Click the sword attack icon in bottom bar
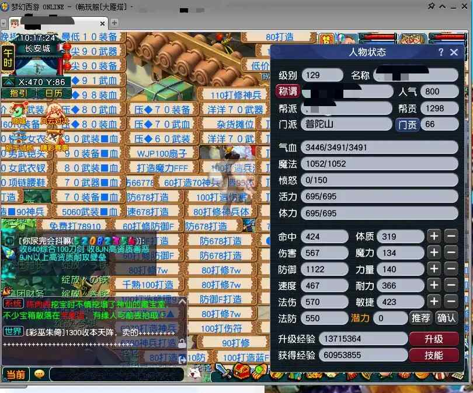 point(223,371)
